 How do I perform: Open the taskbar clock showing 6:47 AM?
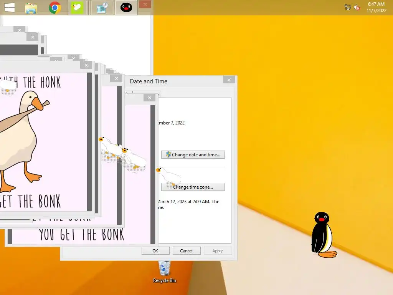point(376,7)
